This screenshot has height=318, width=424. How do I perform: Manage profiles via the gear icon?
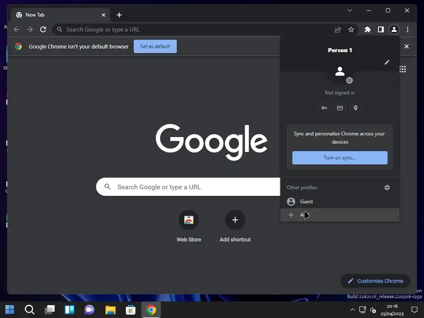coord(387,188)
